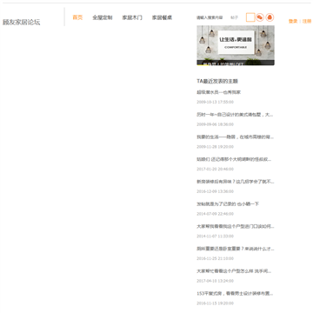
Task: Click timestamp 2016-12-09 13:36:00
Action: pos(215,191)
